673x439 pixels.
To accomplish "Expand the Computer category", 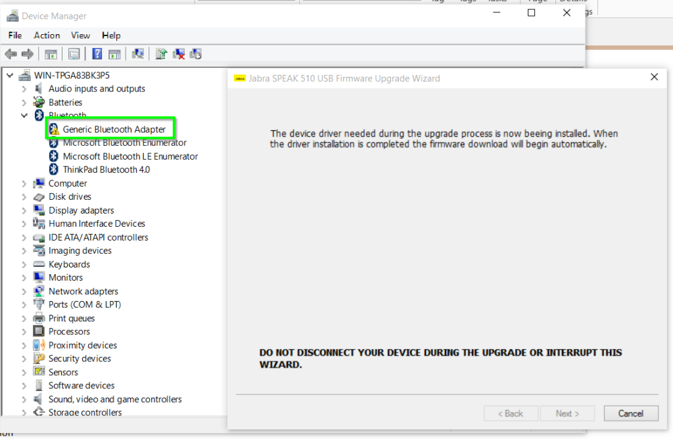I will click(x=24, y=183).
